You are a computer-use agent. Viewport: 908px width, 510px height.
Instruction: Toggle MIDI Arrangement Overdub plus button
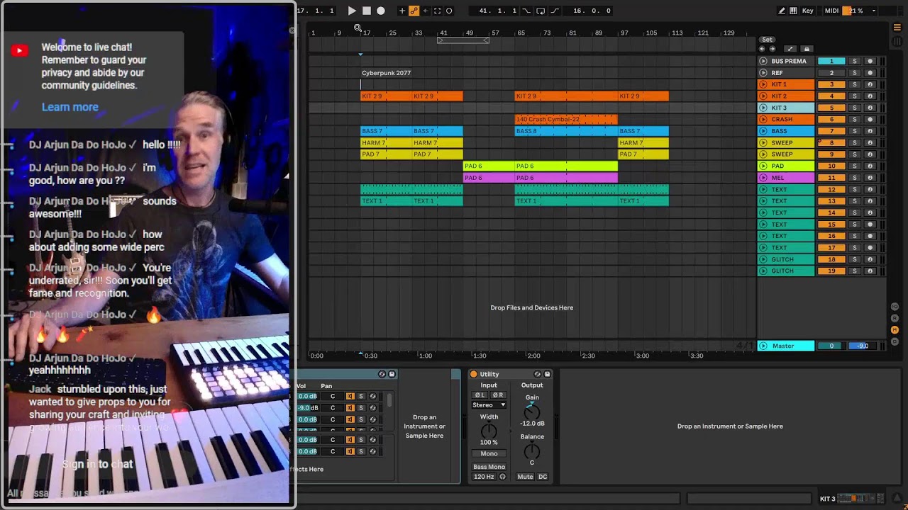[402, 11]
